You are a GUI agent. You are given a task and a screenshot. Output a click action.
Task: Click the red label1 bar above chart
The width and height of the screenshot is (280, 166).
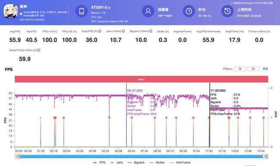141,79
